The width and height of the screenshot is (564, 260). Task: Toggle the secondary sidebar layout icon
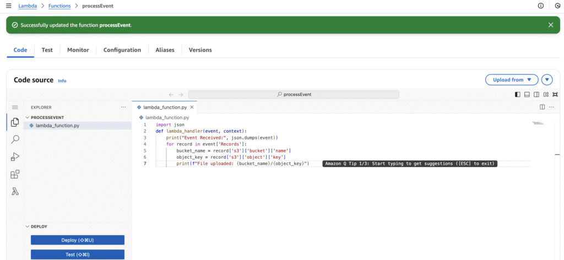pos(536,95)
